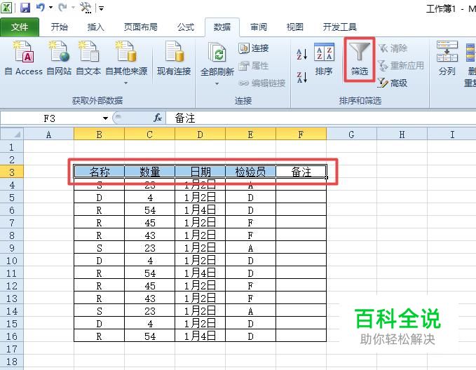The height and width of the screenshot is (370, 476).
Task: Click the Save icon in quick access toolbar
Action: click(25, 7)
